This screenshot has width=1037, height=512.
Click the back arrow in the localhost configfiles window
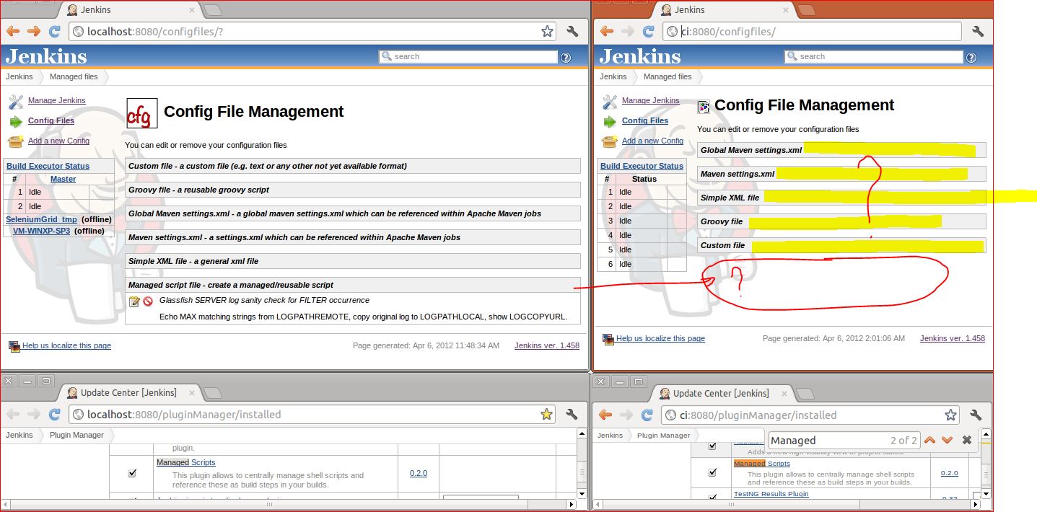(13, 31)
